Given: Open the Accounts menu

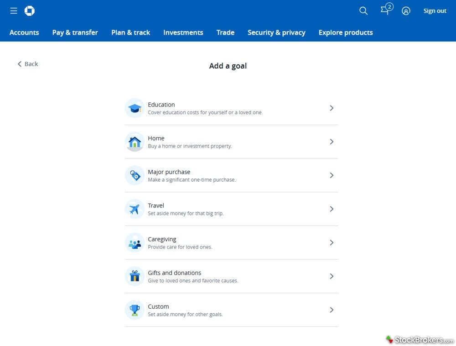Looking at the screenshot, I should pos(24,32).
